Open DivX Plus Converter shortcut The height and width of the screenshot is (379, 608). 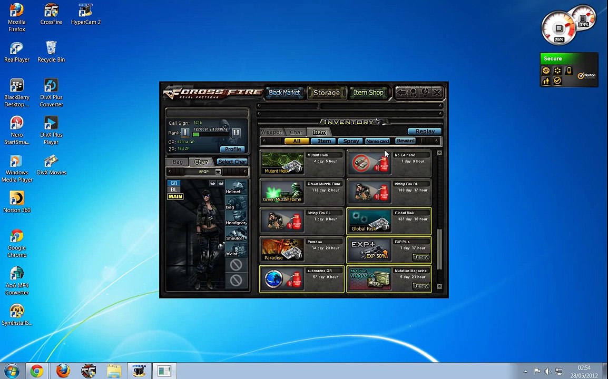click(x=51, y=93)
